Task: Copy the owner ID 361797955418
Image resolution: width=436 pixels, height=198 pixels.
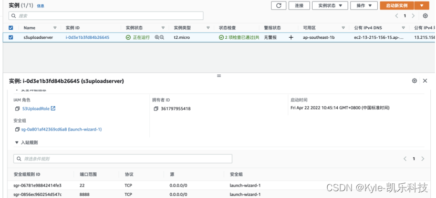Action: tap(155, 109)
